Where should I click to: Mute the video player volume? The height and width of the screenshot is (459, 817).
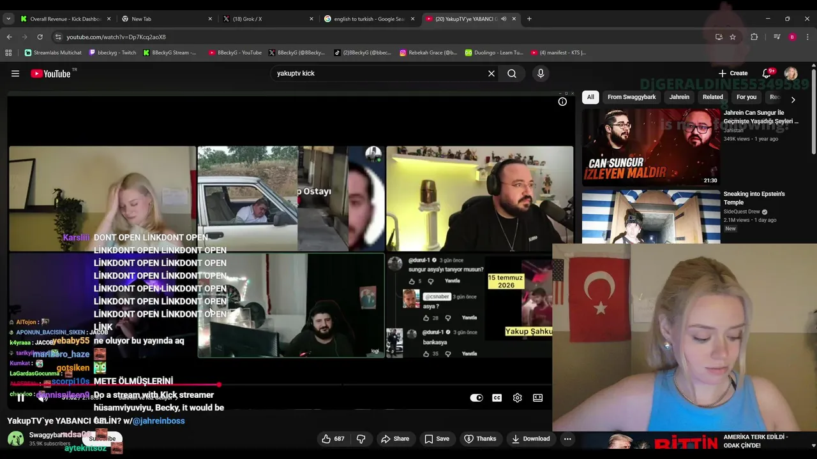pyautogui.click(x=43, y=398)
